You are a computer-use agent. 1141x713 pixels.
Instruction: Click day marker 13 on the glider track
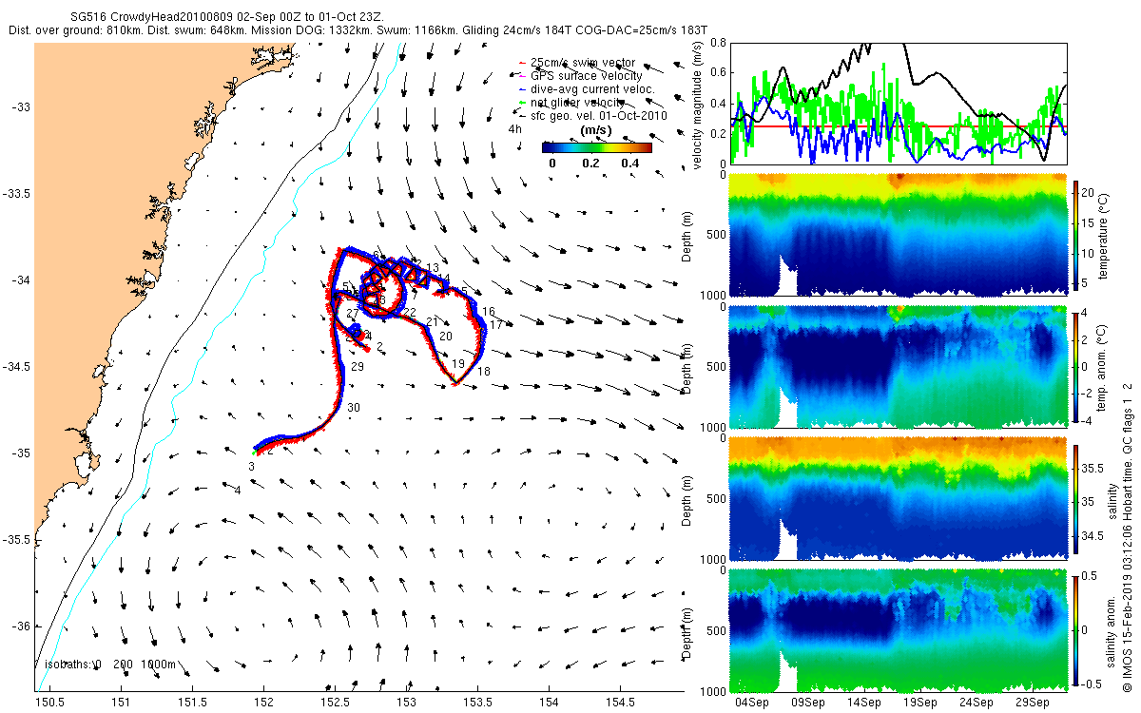click(x=433, y=268)
